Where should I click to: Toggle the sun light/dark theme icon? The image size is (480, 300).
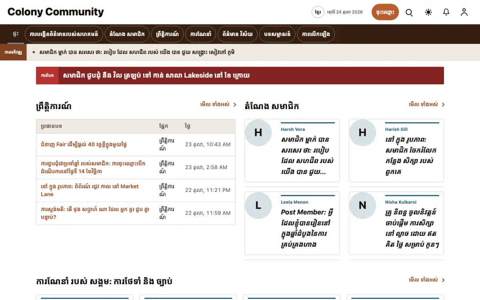428,12
